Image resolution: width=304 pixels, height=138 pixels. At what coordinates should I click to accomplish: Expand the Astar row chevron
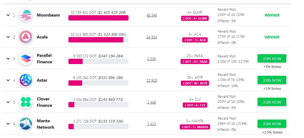click(x=8, y=80)
